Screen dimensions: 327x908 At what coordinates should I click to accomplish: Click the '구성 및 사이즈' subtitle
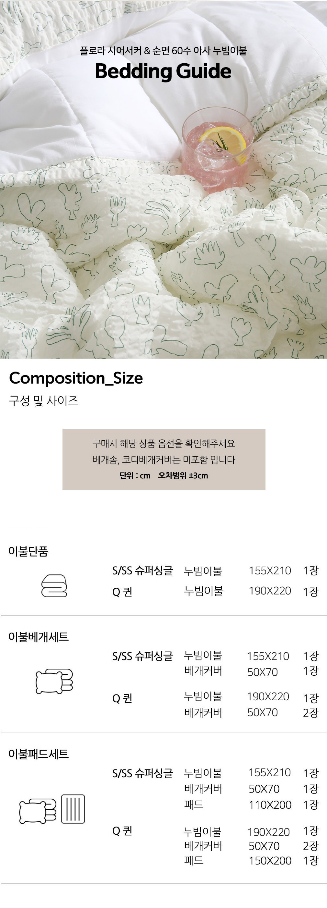coord(44,401)
